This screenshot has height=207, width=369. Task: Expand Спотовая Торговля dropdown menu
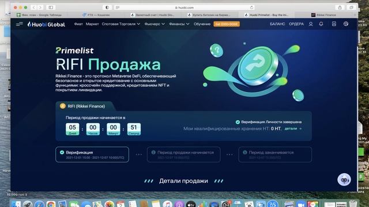[x=121, y=24]
